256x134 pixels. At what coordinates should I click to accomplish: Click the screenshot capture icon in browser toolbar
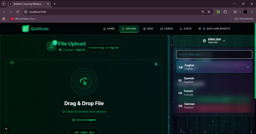[235, 12]
